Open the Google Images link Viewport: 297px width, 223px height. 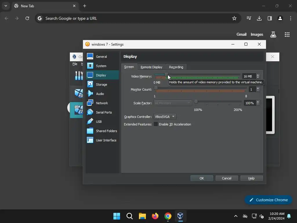pos(257,34)
